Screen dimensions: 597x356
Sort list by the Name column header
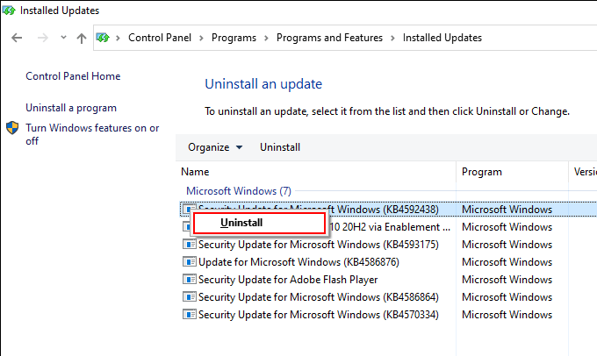(196, 172)
